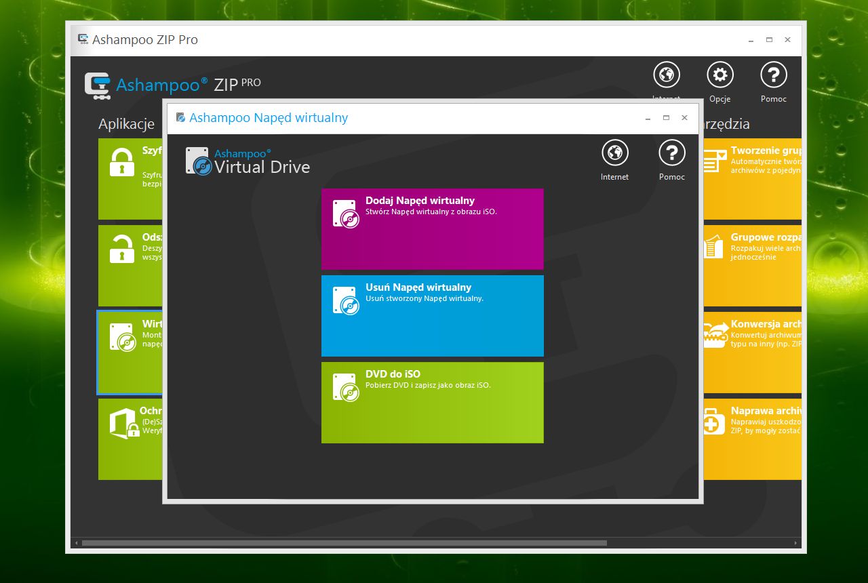Viewport: 868px width, 583px height.
Task: Click the Aplikacje section heading
Action: 127,124
